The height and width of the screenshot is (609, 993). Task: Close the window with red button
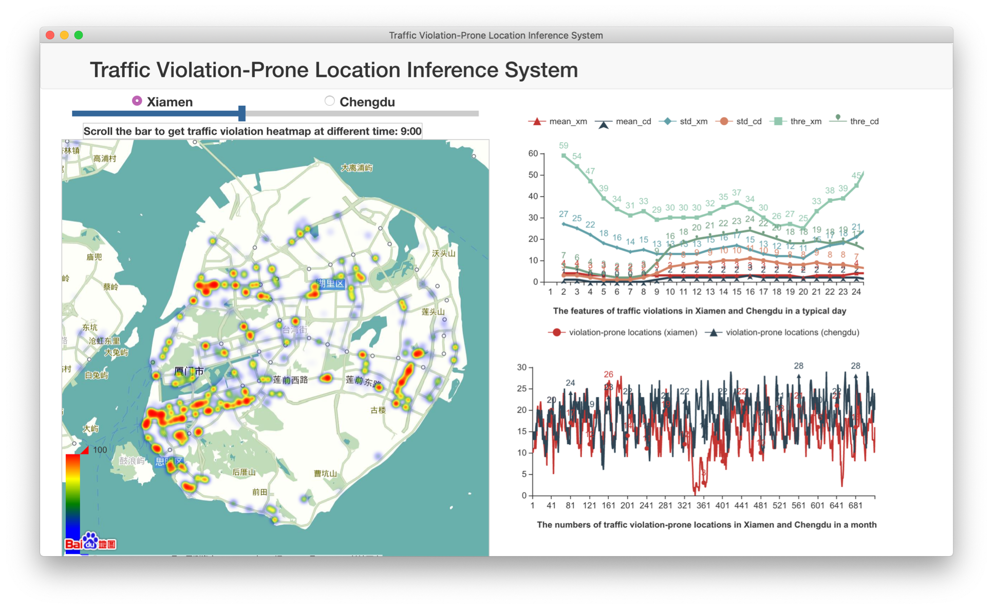click(50, 35)
